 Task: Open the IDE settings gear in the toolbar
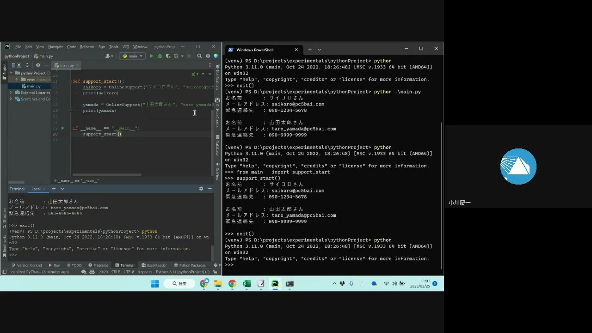click(208, 56)
